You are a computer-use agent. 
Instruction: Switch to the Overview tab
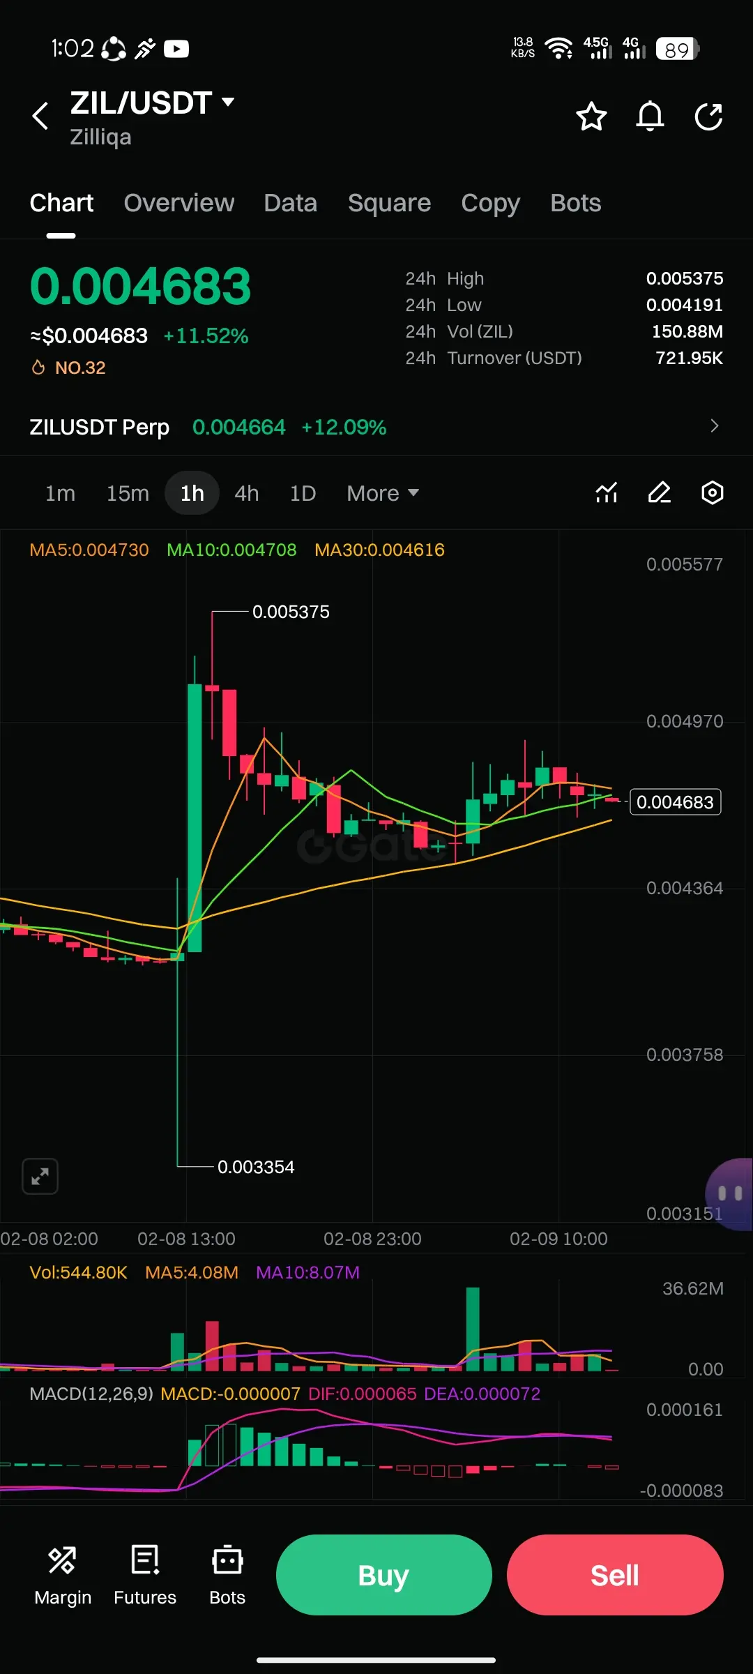[x=179, y=203]
